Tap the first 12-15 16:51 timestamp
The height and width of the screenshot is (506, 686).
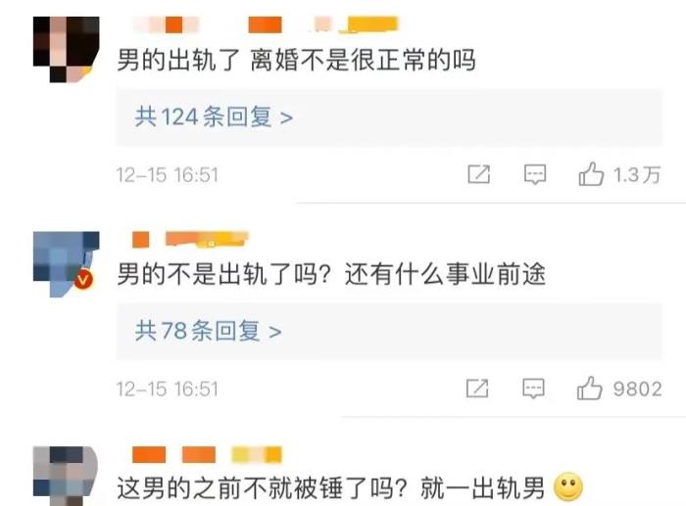pos(167,175)
